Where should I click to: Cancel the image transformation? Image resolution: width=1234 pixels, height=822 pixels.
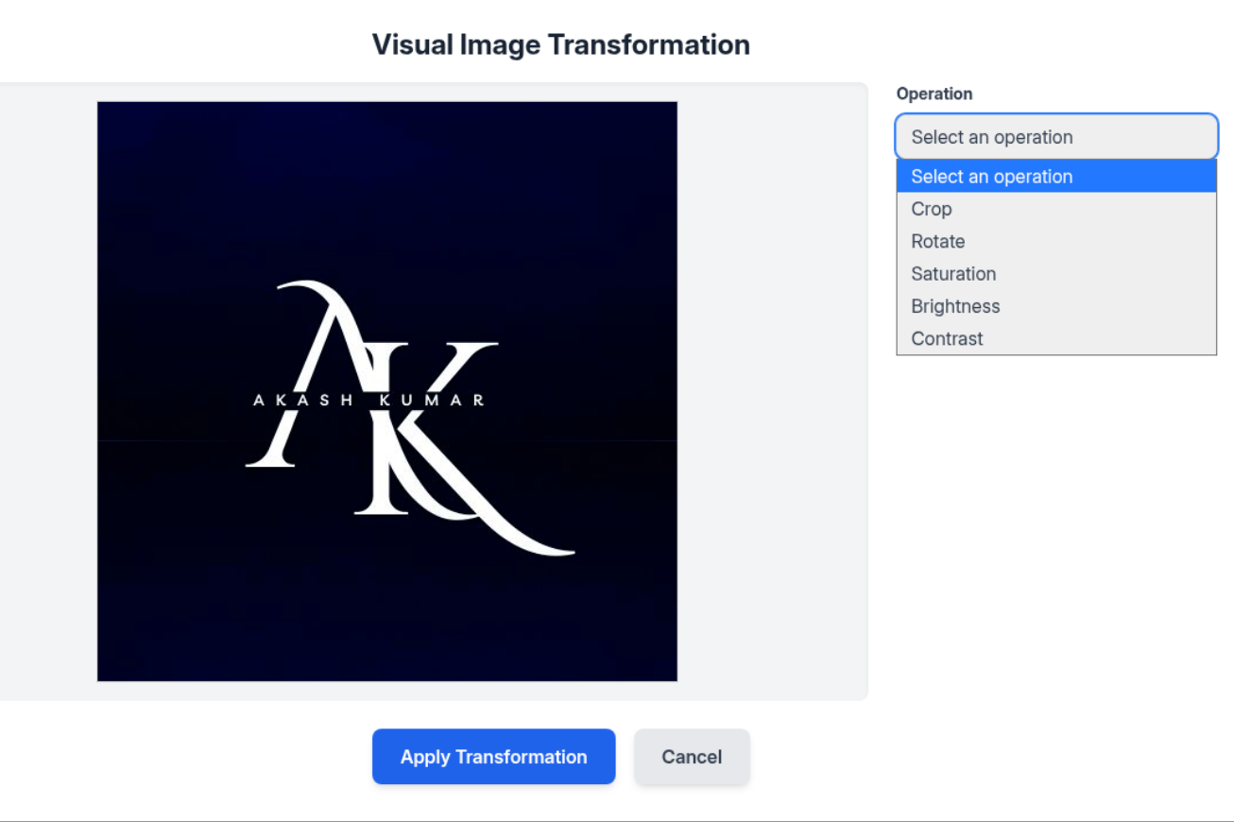[692, 757]
